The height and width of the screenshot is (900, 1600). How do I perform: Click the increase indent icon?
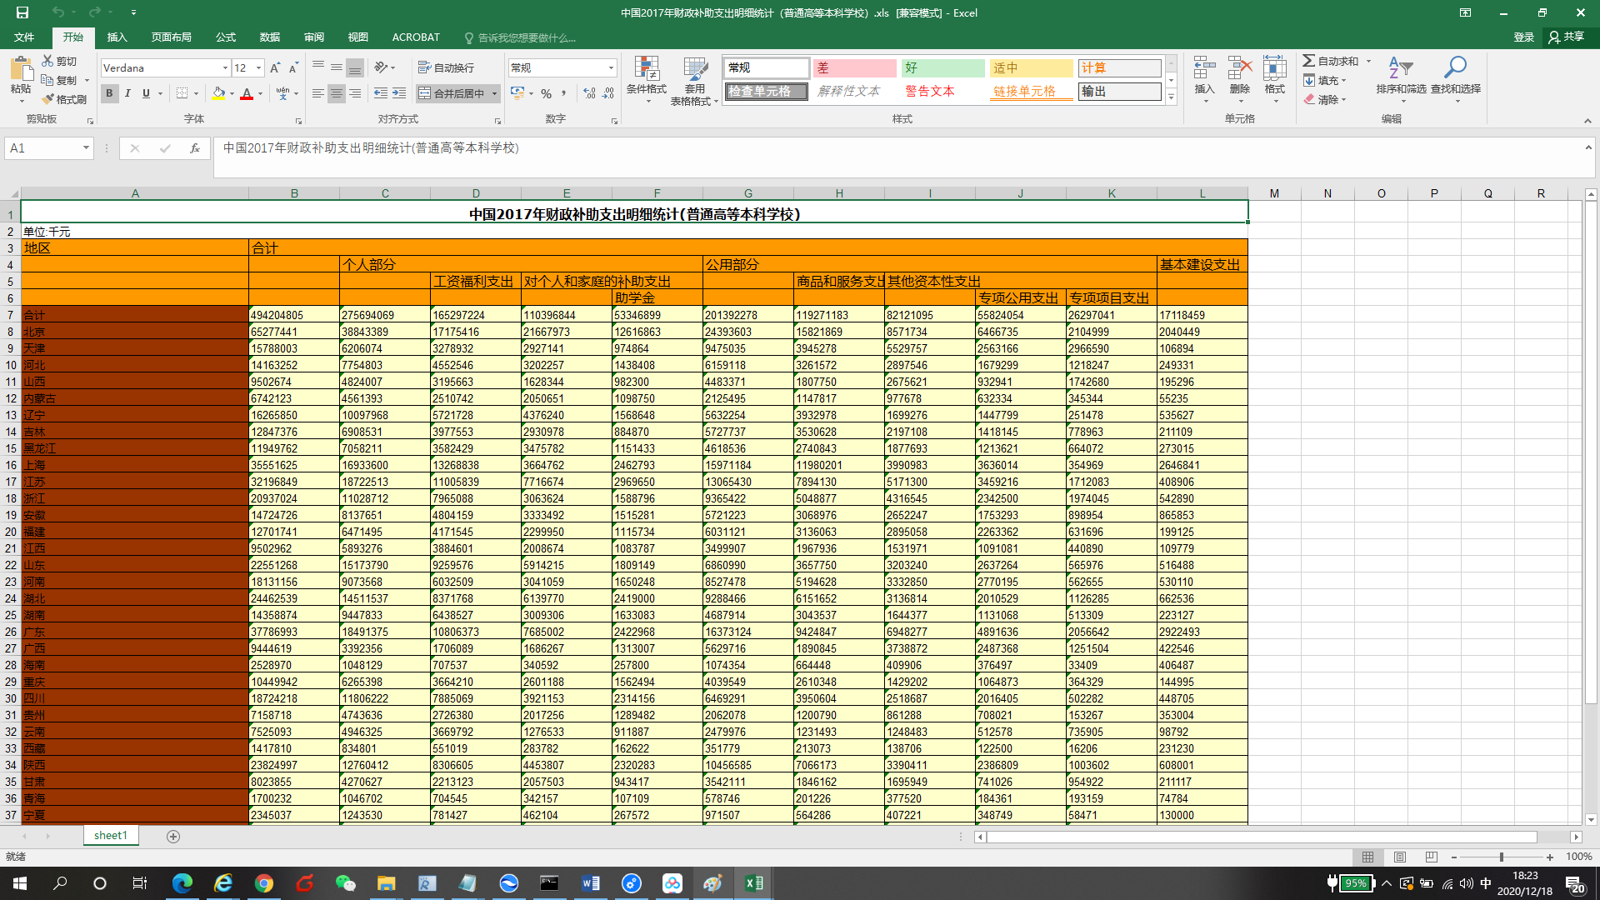click(x=399, y=93)
